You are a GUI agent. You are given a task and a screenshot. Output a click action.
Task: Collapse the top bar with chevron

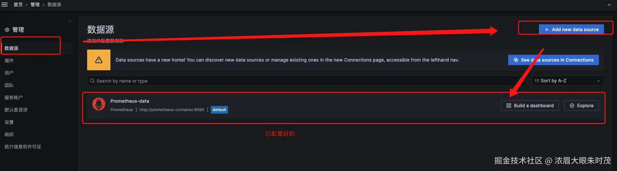[609, 5]
